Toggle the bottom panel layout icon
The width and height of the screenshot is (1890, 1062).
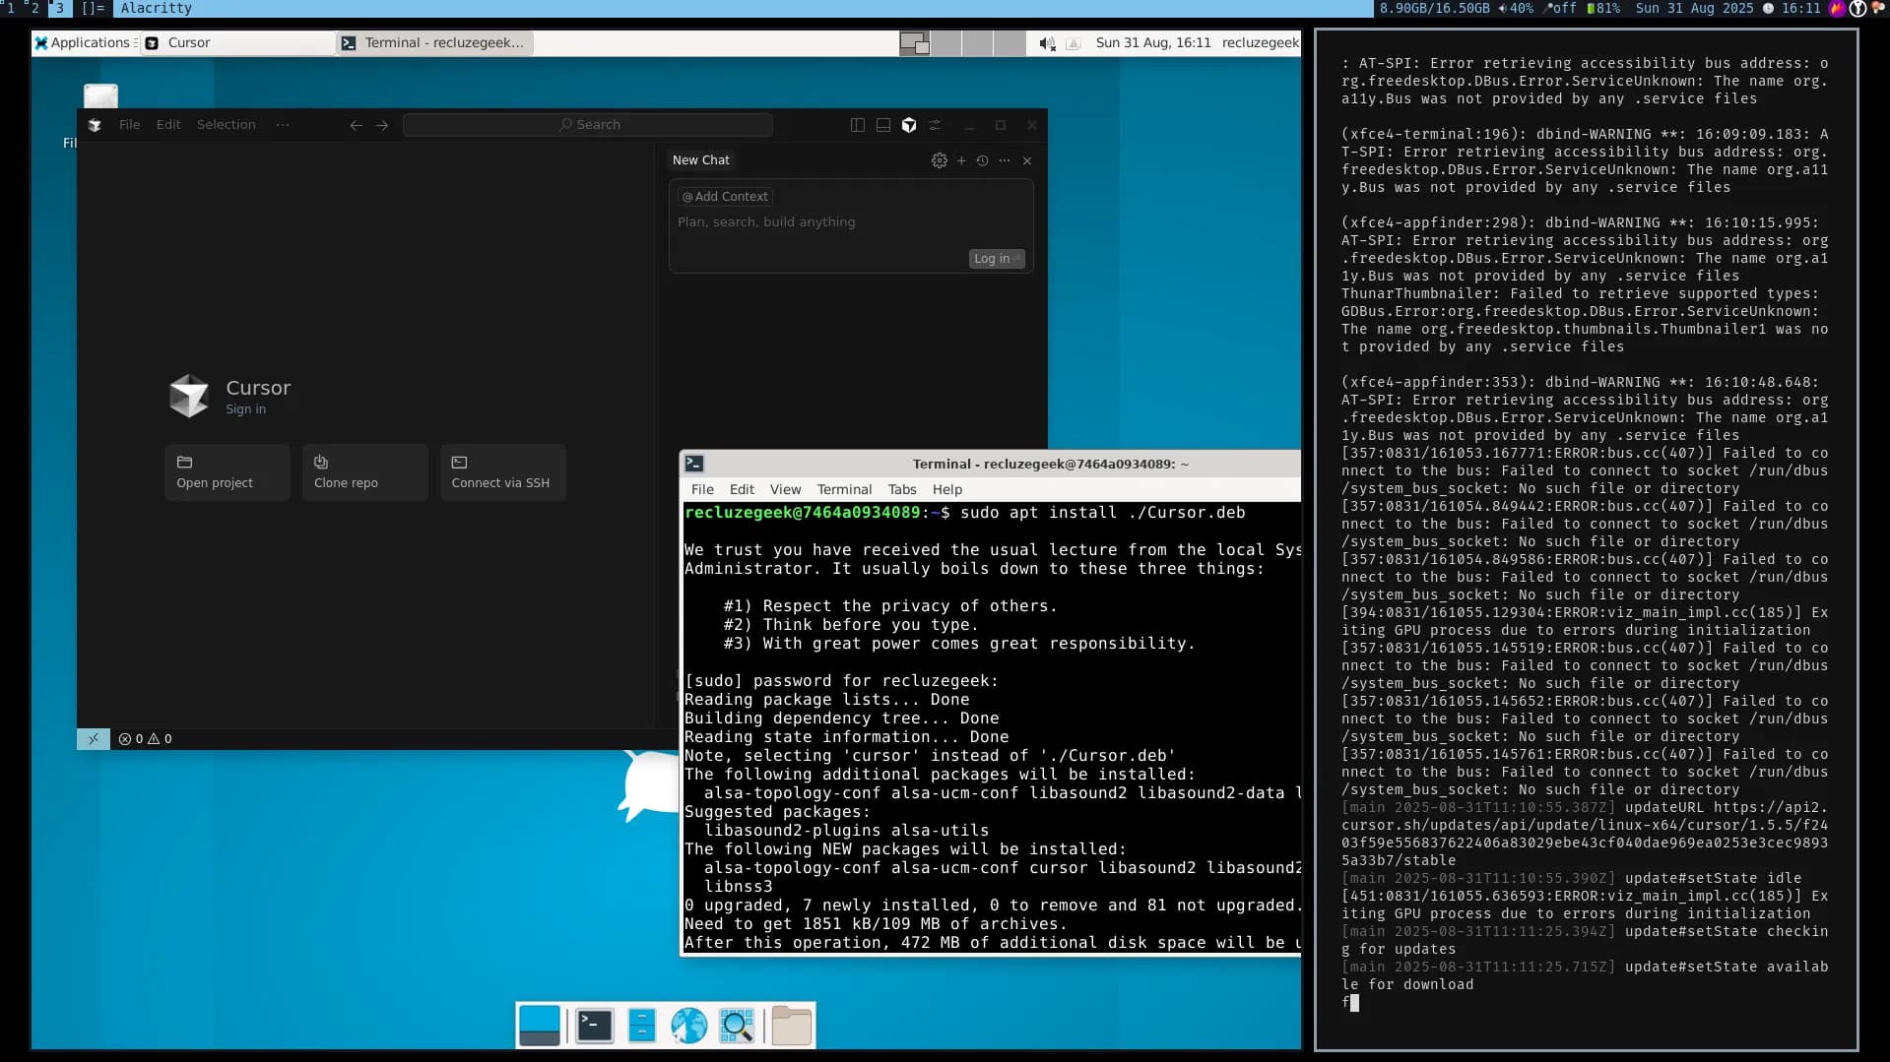coord(882,125)
